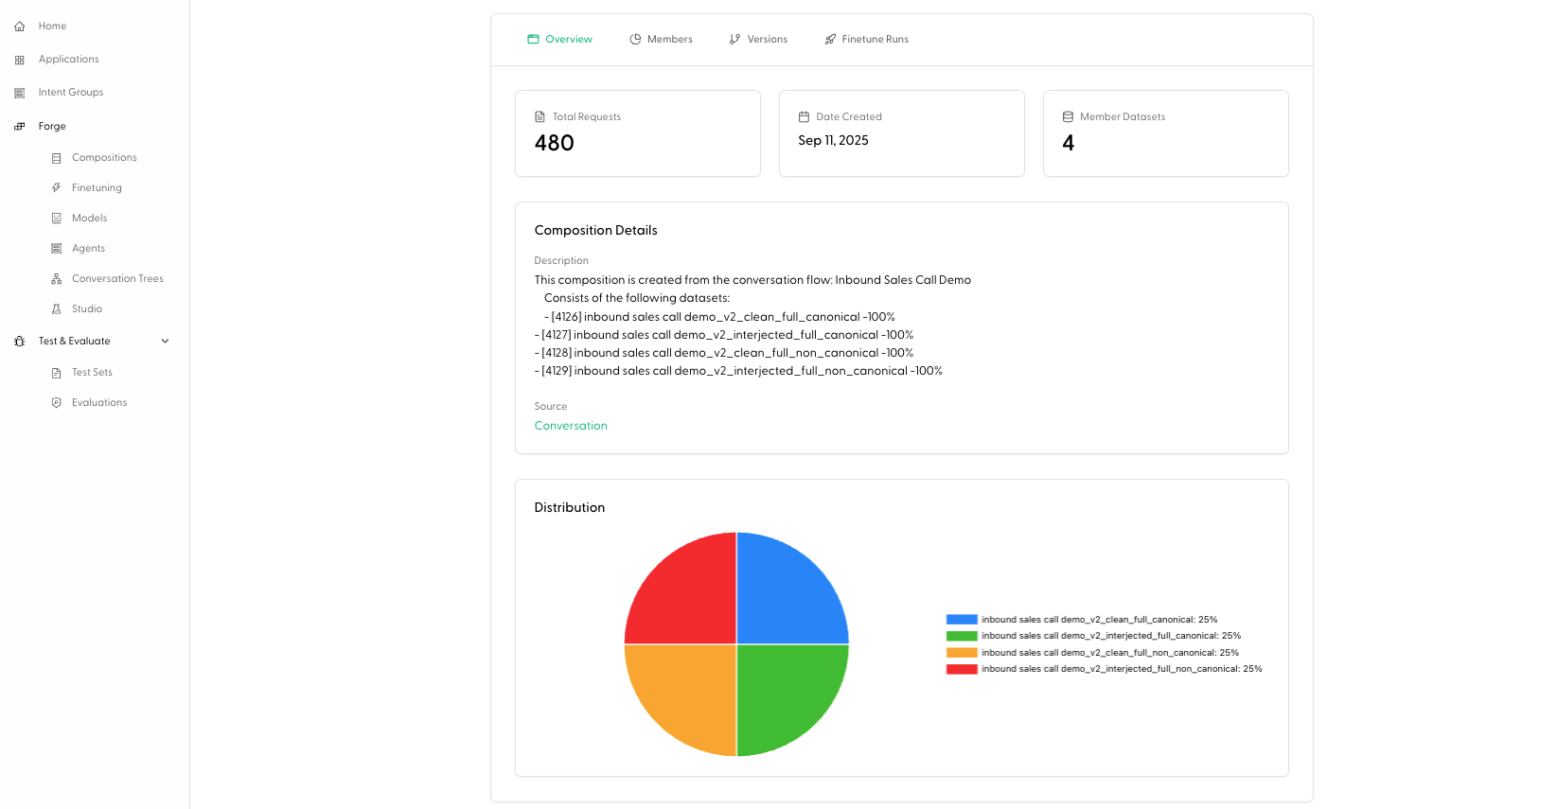Image resolution: width=1557 pixels, height=809 pixels.
Task: Open the Finetune Runs tab
Action: [866, 40]
